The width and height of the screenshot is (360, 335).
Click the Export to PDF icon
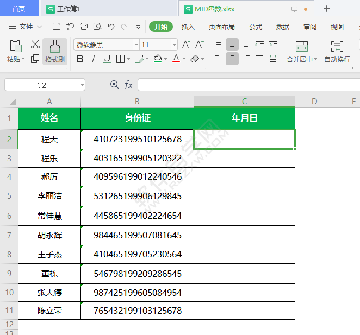[x=70, y=27]
